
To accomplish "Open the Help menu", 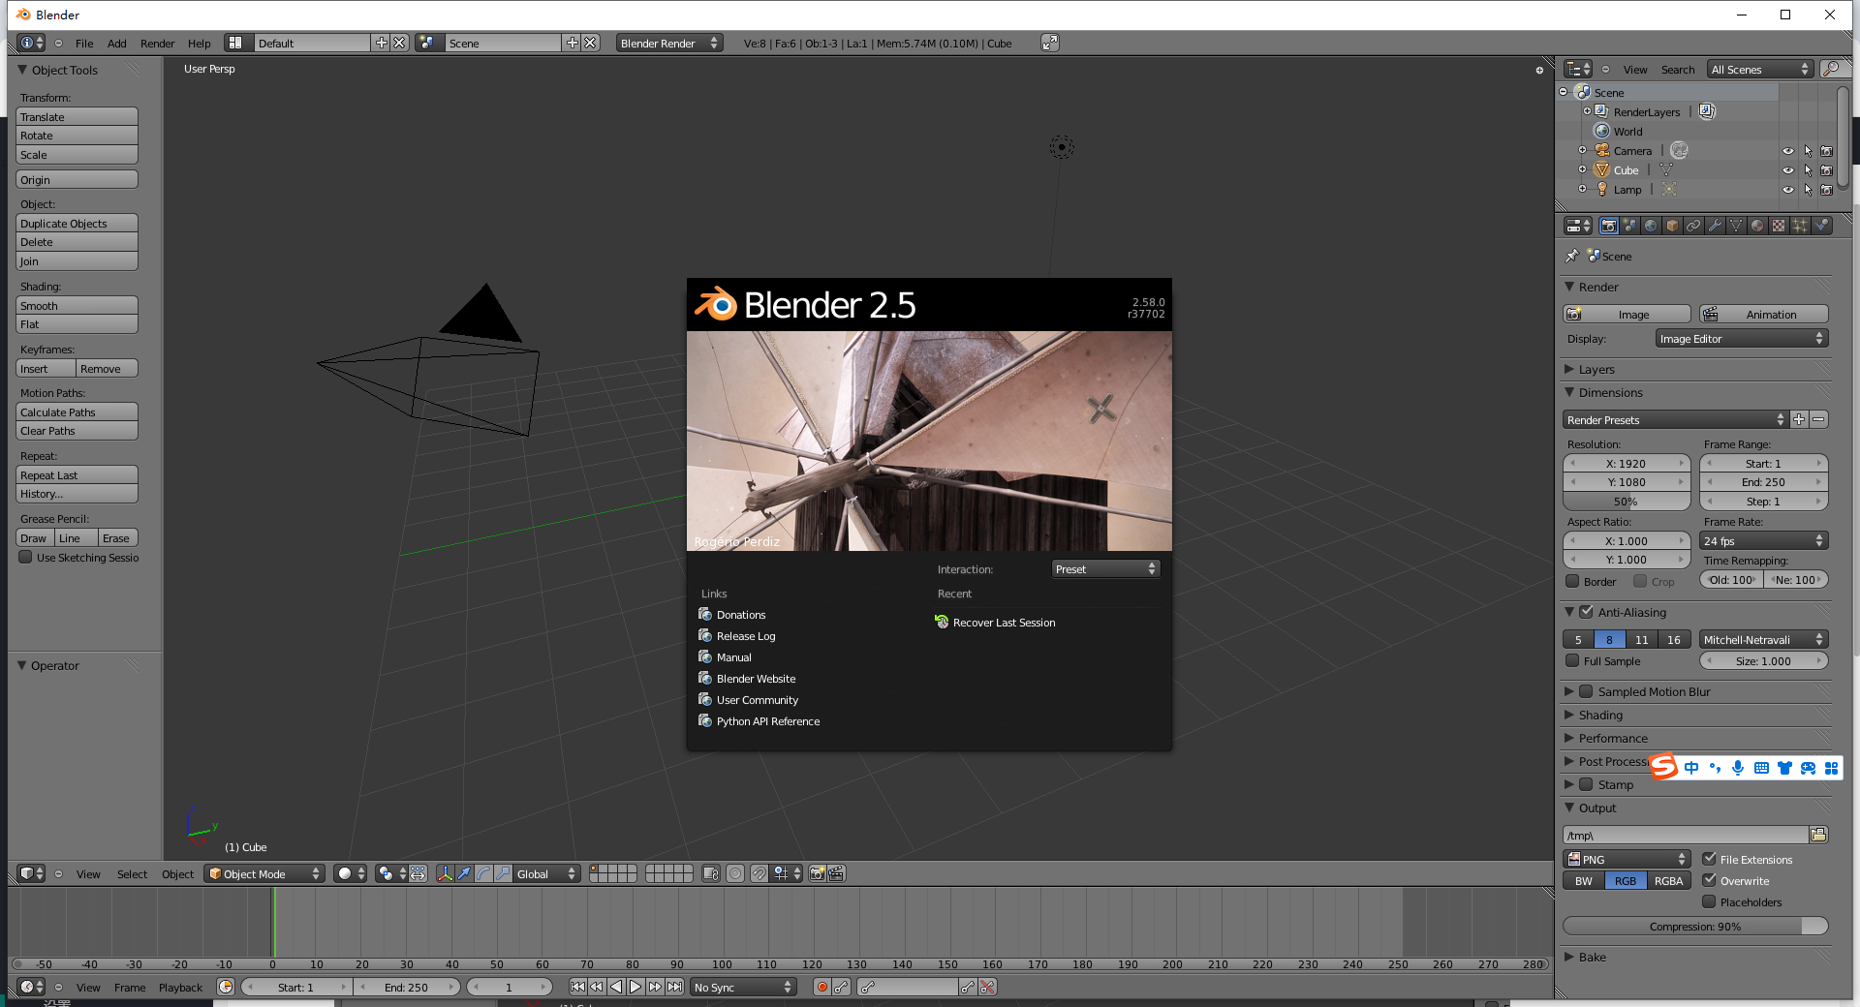I will click(199, 43).
